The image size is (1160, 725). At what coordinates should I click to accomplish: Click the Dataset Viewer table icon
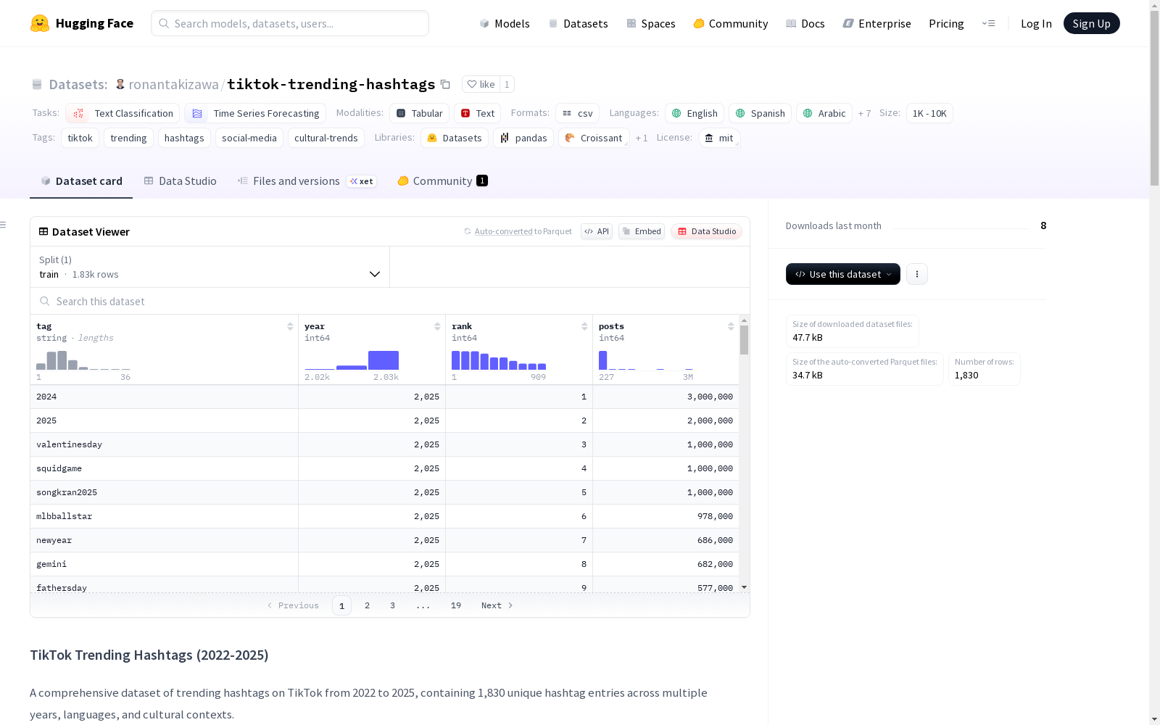tap(43, 231)
